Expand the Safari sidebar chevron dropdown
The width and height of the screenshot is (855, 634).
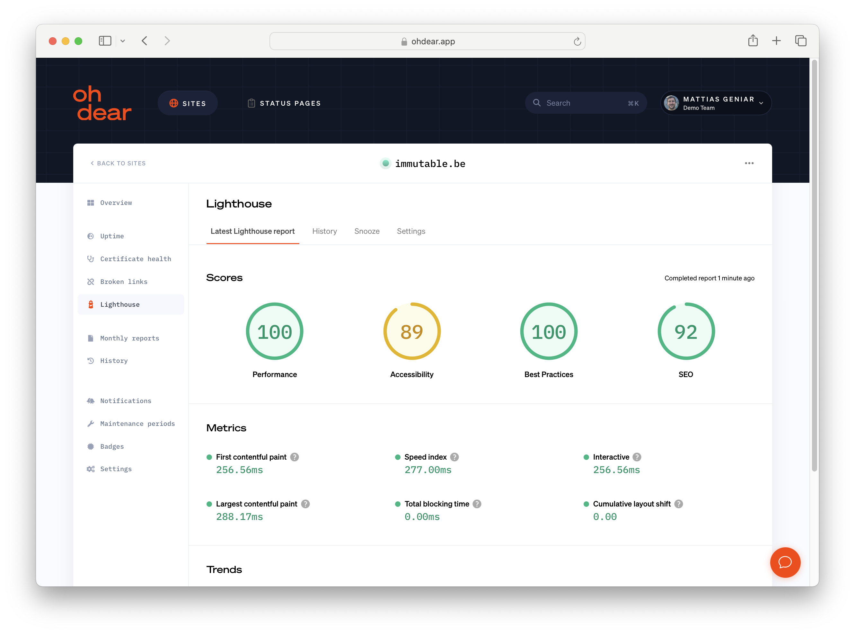123,41
